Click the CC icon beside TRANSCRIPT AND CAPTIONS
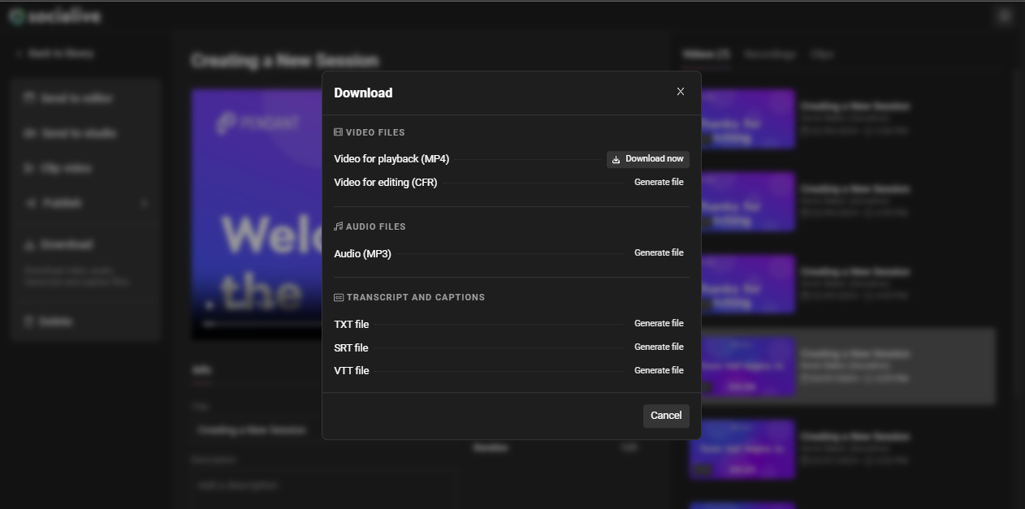This screenshot has width=1025, height=509. pyautogui.click(x=339, y=297)
